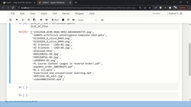The height and width of the screenshot is (107, 191).
Task: Go back in browser history
Action: click(x=3, y=8)
